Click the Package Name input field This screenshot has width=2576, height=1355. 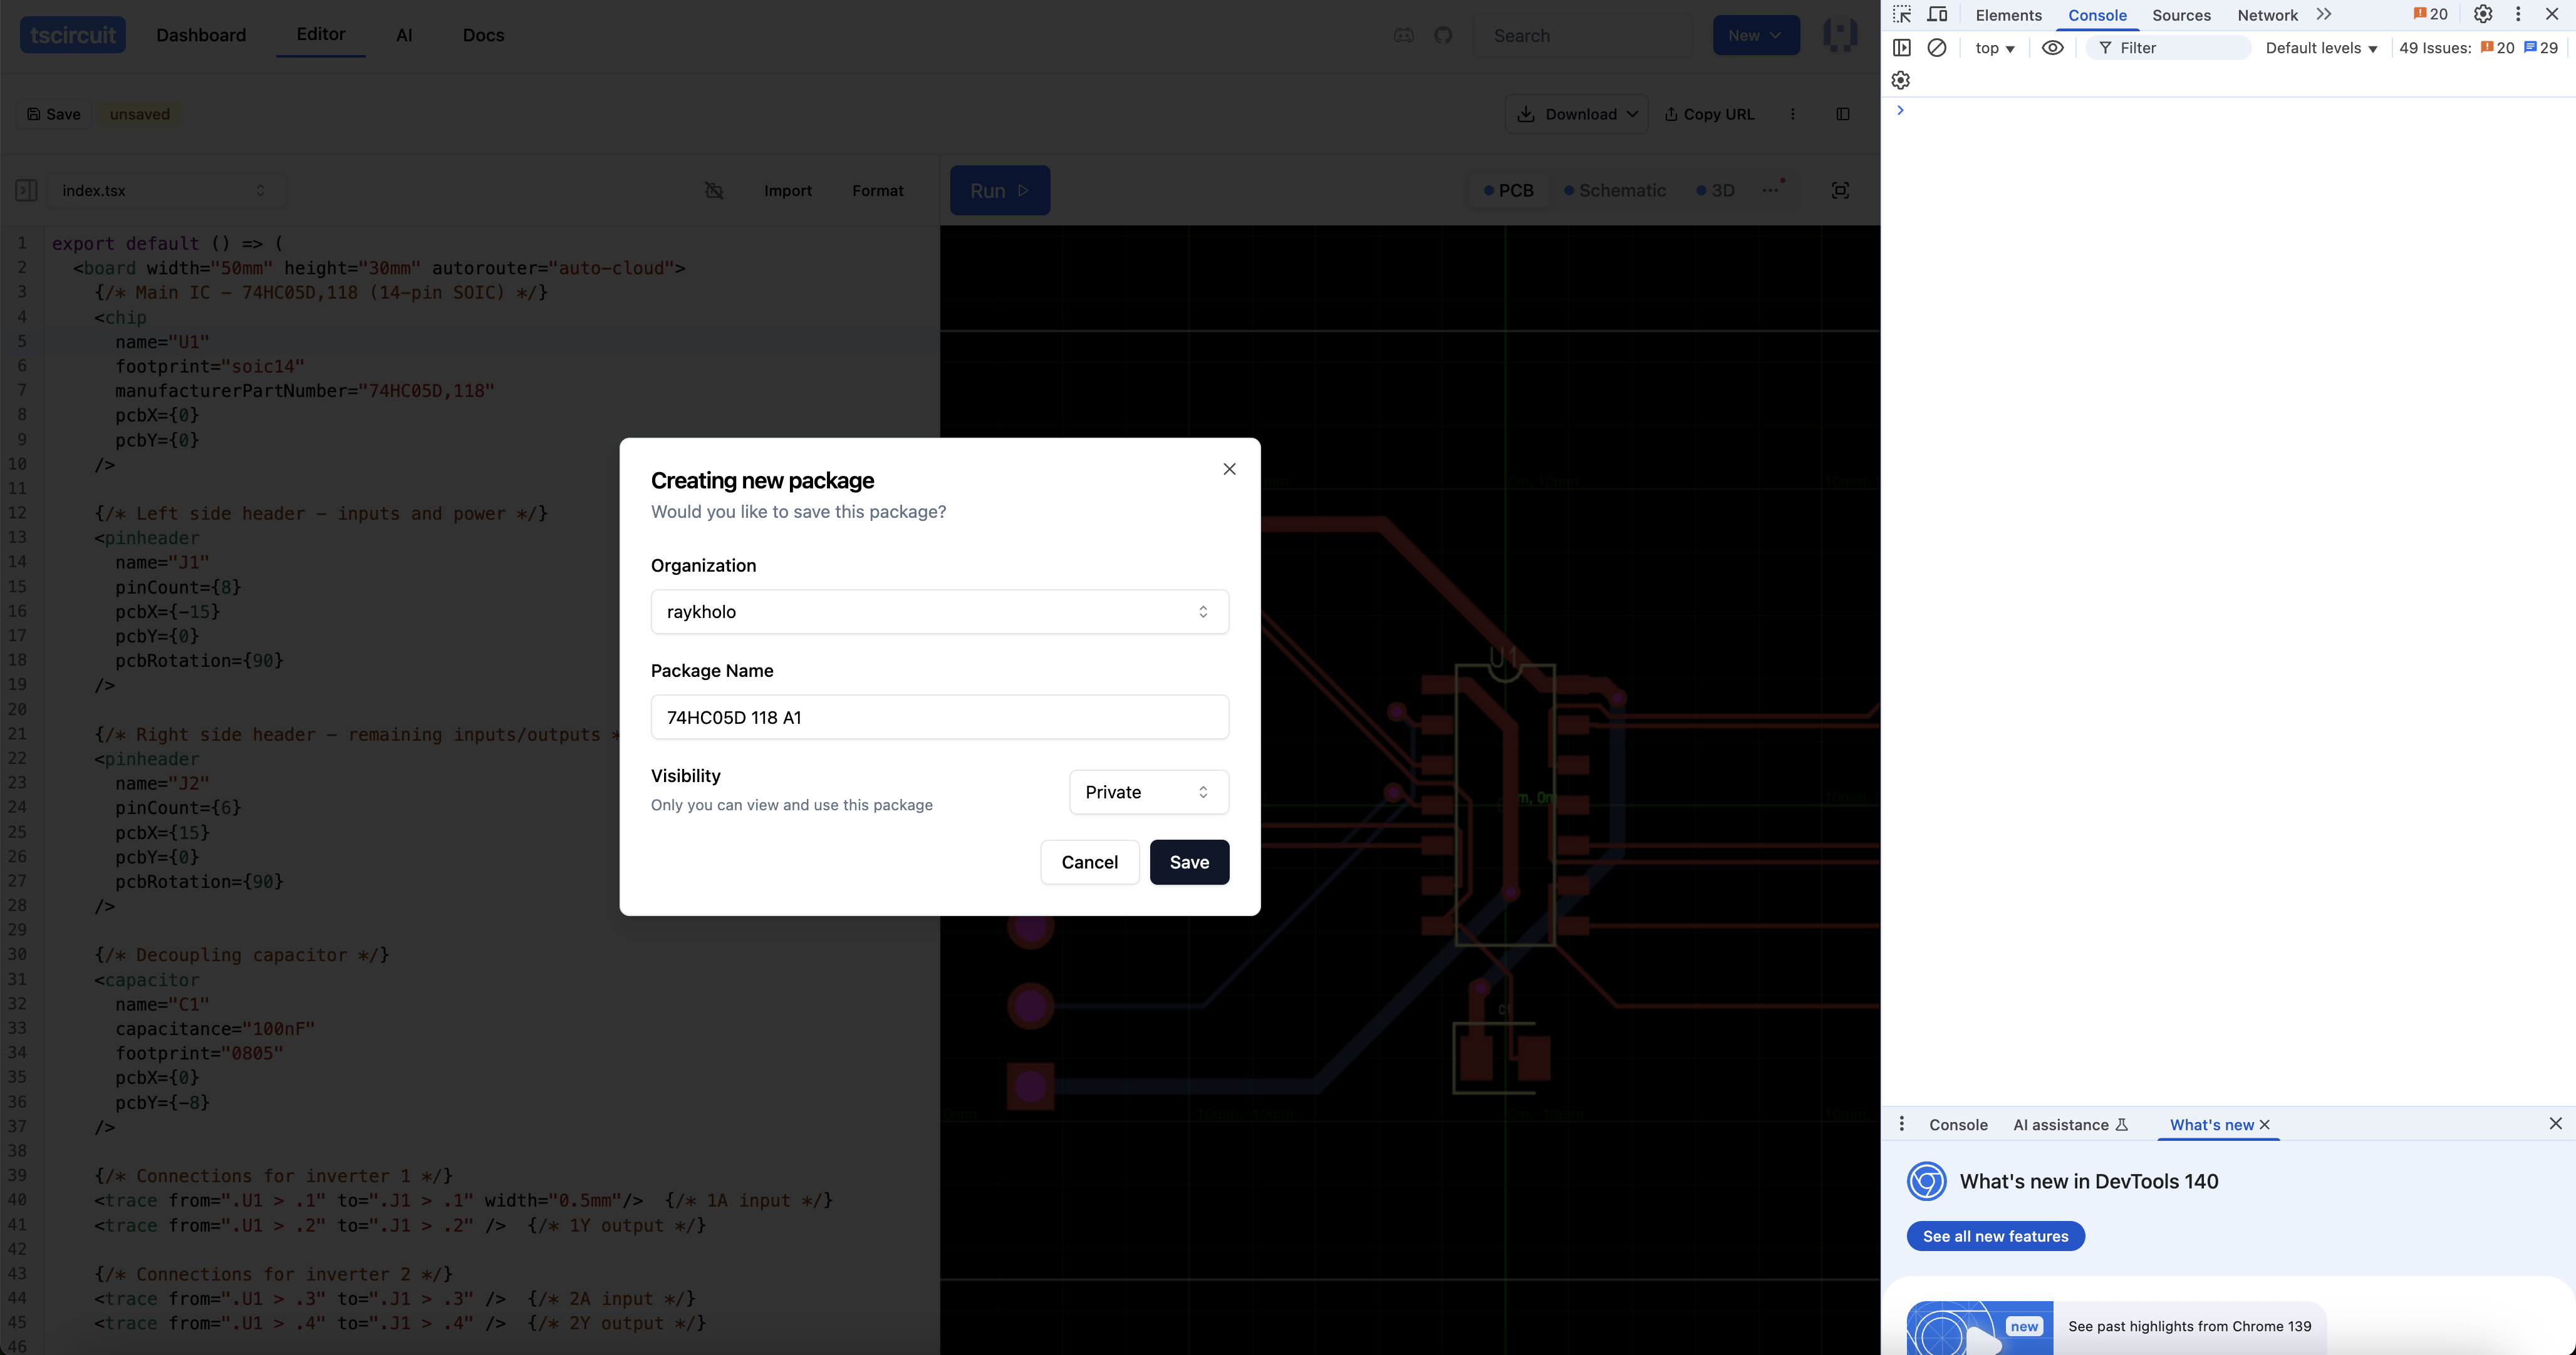tap(939, 716)
